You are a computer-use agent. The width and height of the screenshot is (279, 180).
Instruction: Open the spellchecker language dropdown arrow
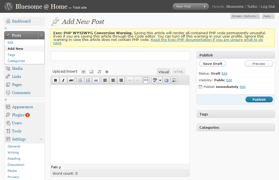click(160, 80)
